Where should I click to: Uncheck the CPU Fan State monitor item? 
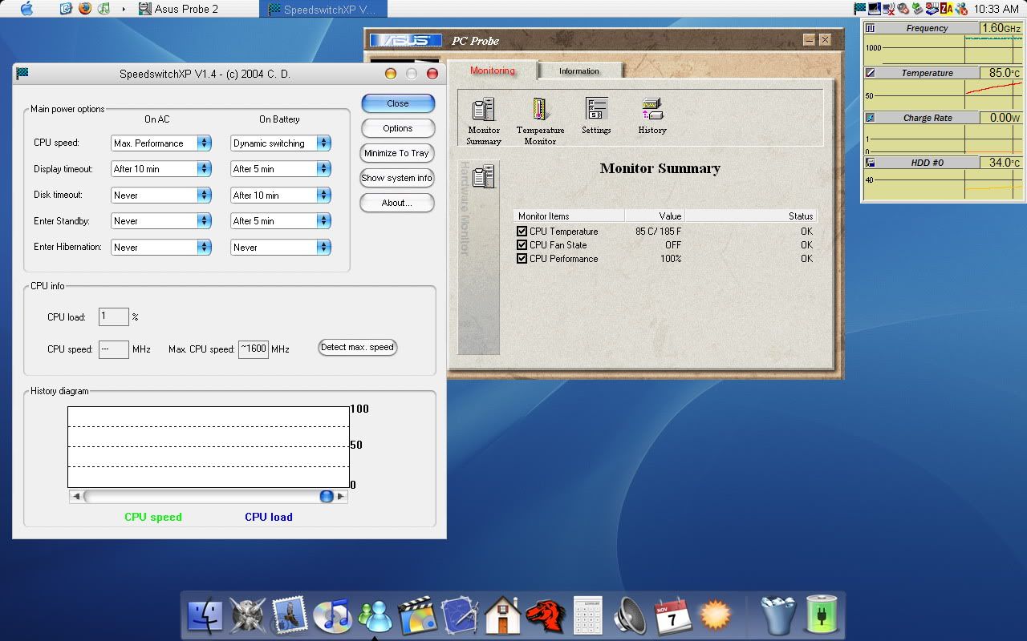522,245
